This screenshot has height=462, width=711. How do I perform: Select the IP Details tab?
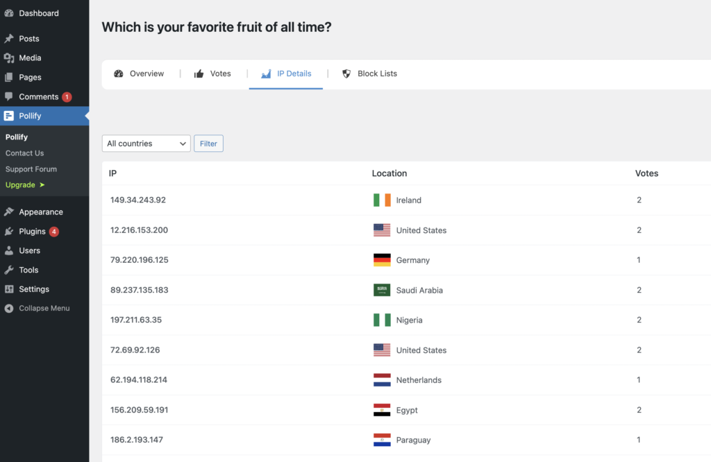pyautogui.click(x=285, y=74)
